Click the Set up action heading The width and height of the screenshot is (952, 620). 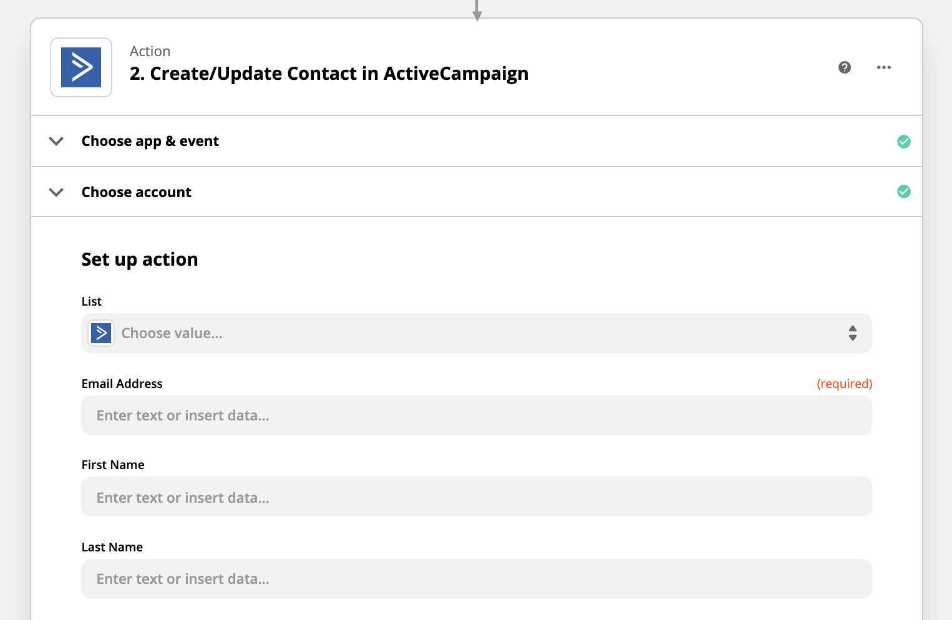(140, 259)
